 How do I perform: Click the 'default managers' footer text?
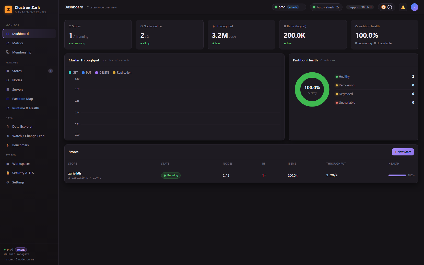(17, 254)
